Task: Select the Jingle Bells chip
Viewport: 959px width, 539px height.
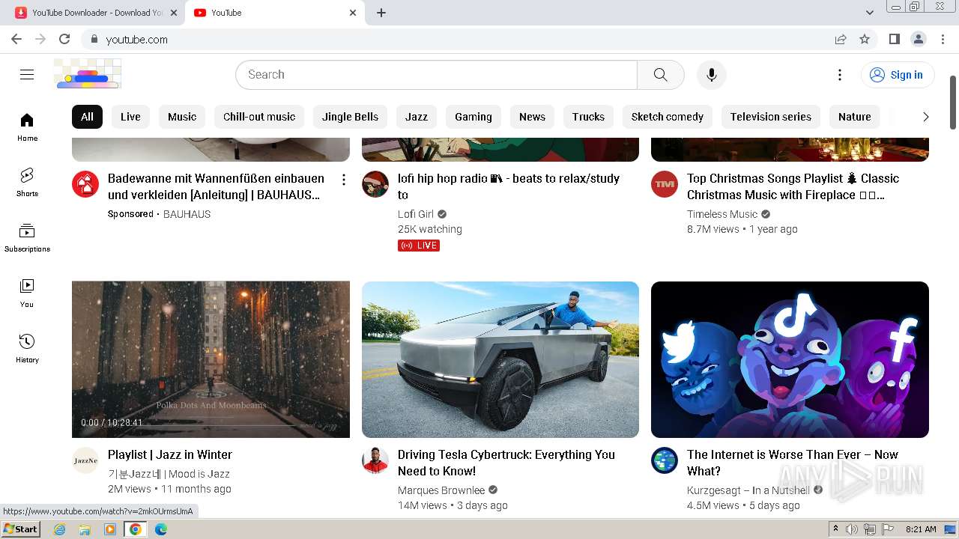Action: tap(350, 117)
